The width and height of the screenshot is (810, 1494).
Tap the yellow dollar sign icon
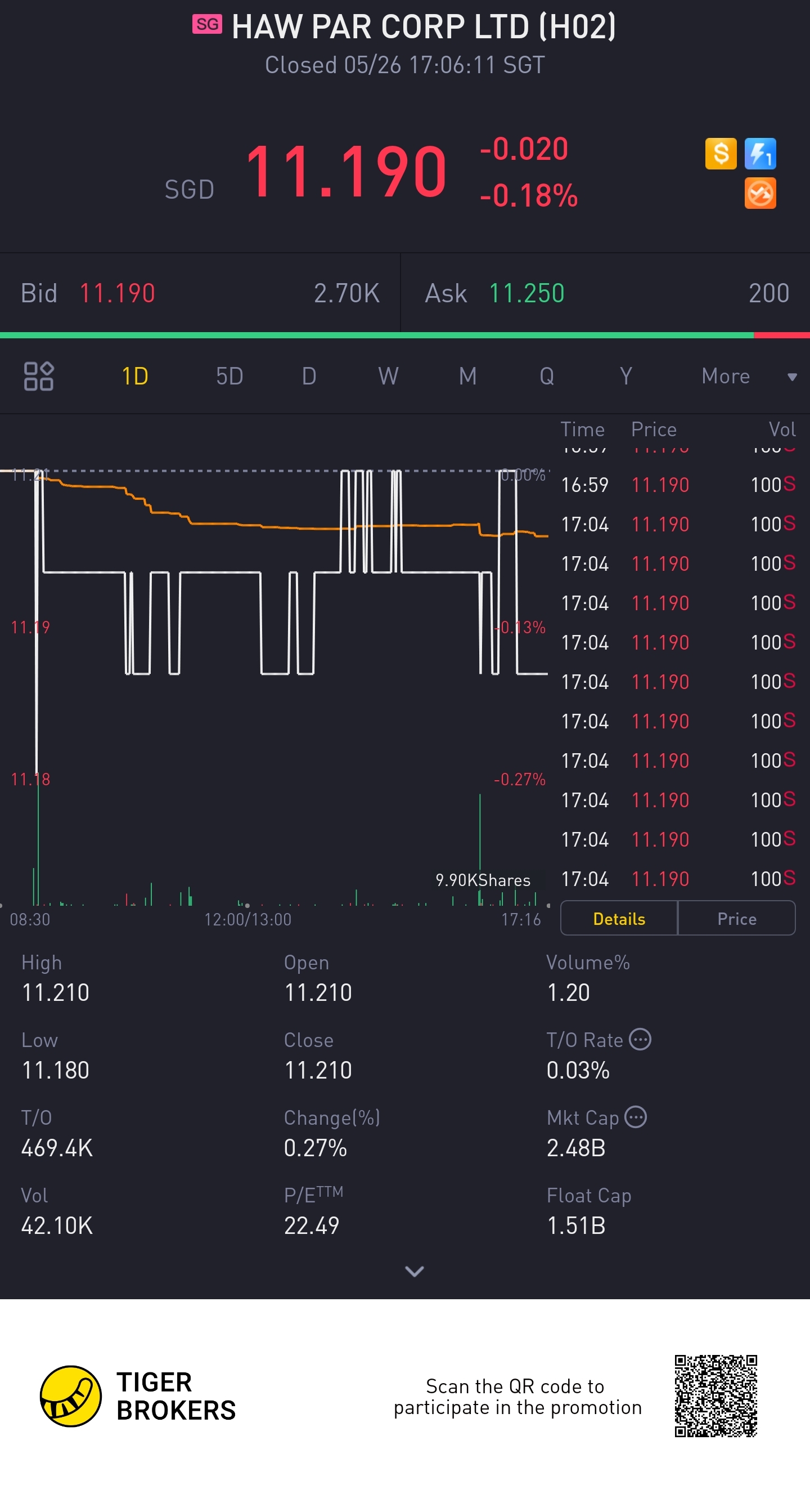pos(721,154)
